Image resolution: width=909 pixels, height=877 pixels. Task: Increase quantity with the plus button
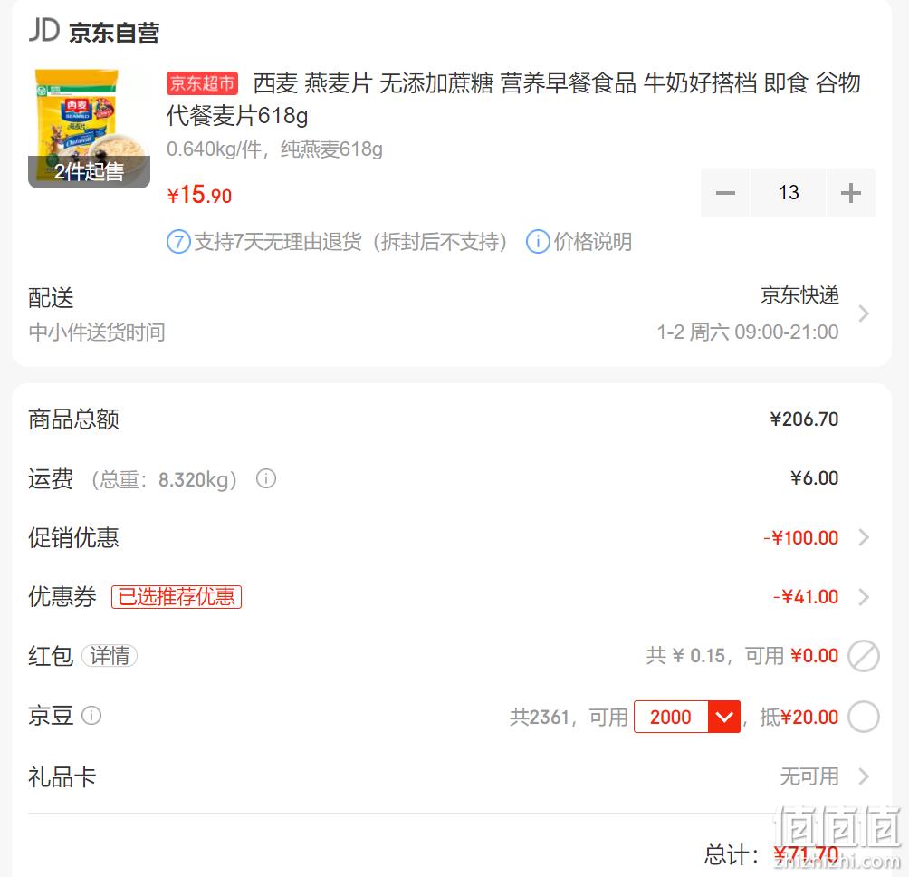pos(850,193)
